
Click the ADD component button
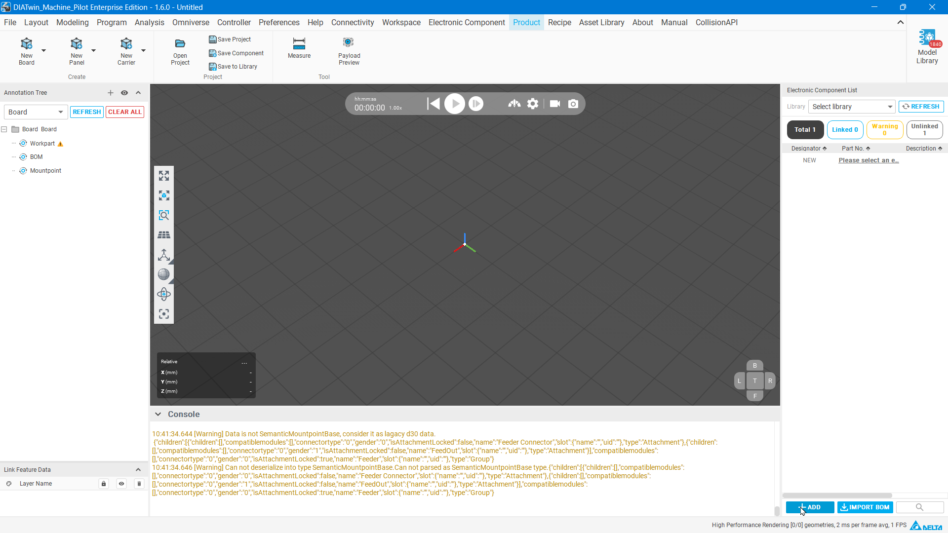[810, 507]
